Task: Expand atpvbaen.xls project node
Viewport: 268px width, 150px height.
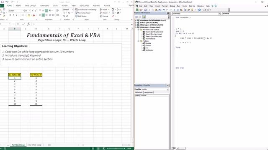Action: click(136, 20)
